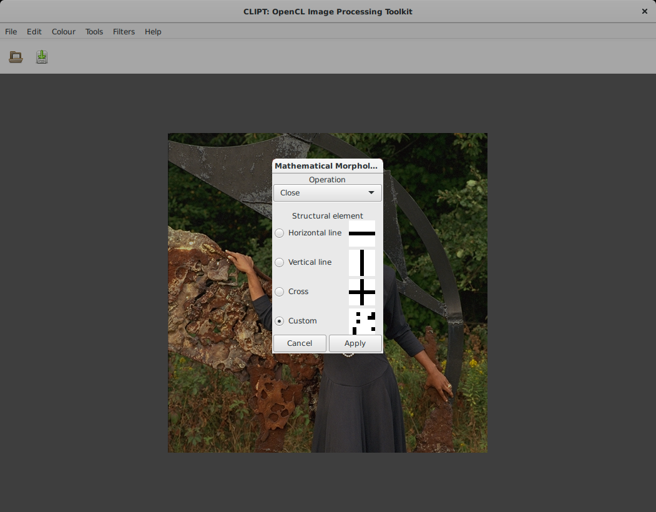Click the open image folder icon
The image size is (656, 512).
pos(16,57)
